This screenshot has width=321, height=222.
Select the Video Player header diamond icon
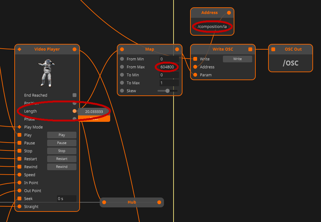coord(19,49)
